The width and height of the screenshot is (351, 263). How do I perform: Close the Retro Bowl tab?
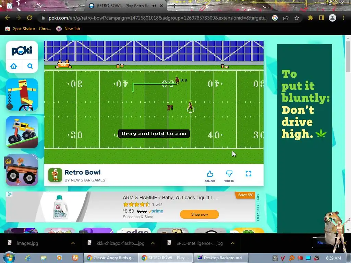click(161, 6)
